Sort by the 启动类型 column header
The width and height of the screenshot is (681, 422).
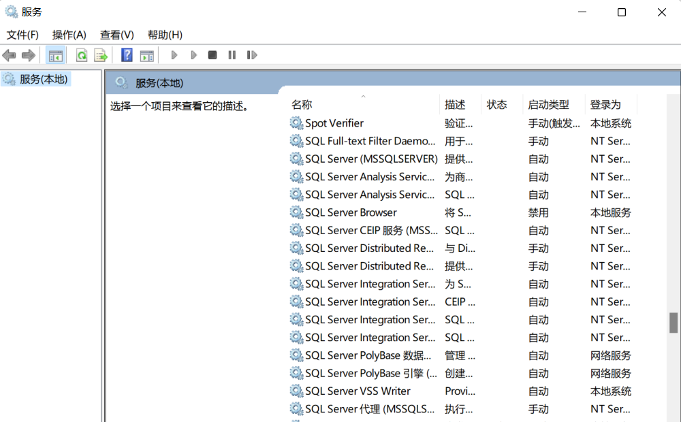tap(554, 105)
